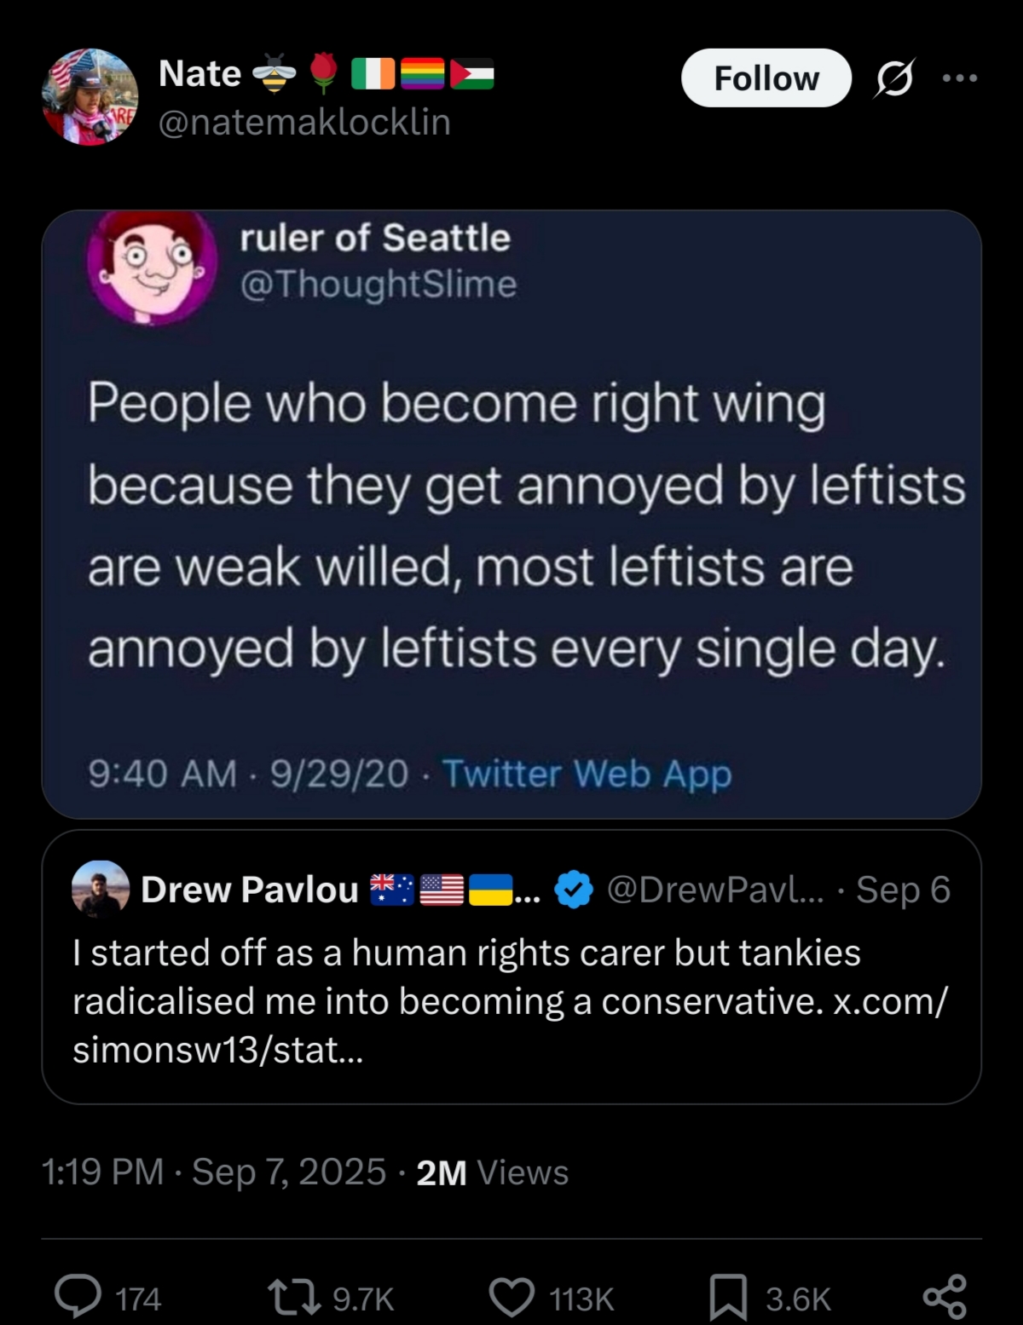Like the post with heart icon
Image resolution: width=1023 pixels, height=1325 pixels.
pyautogui.click(x=511, y=1297)
